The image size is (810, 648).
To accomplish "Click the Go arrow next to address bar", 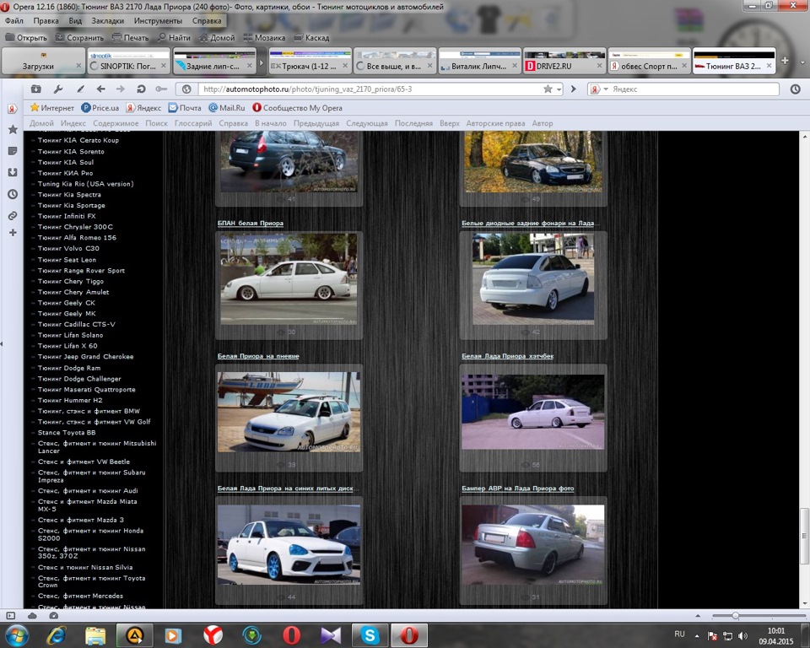I will coord(573,89).
